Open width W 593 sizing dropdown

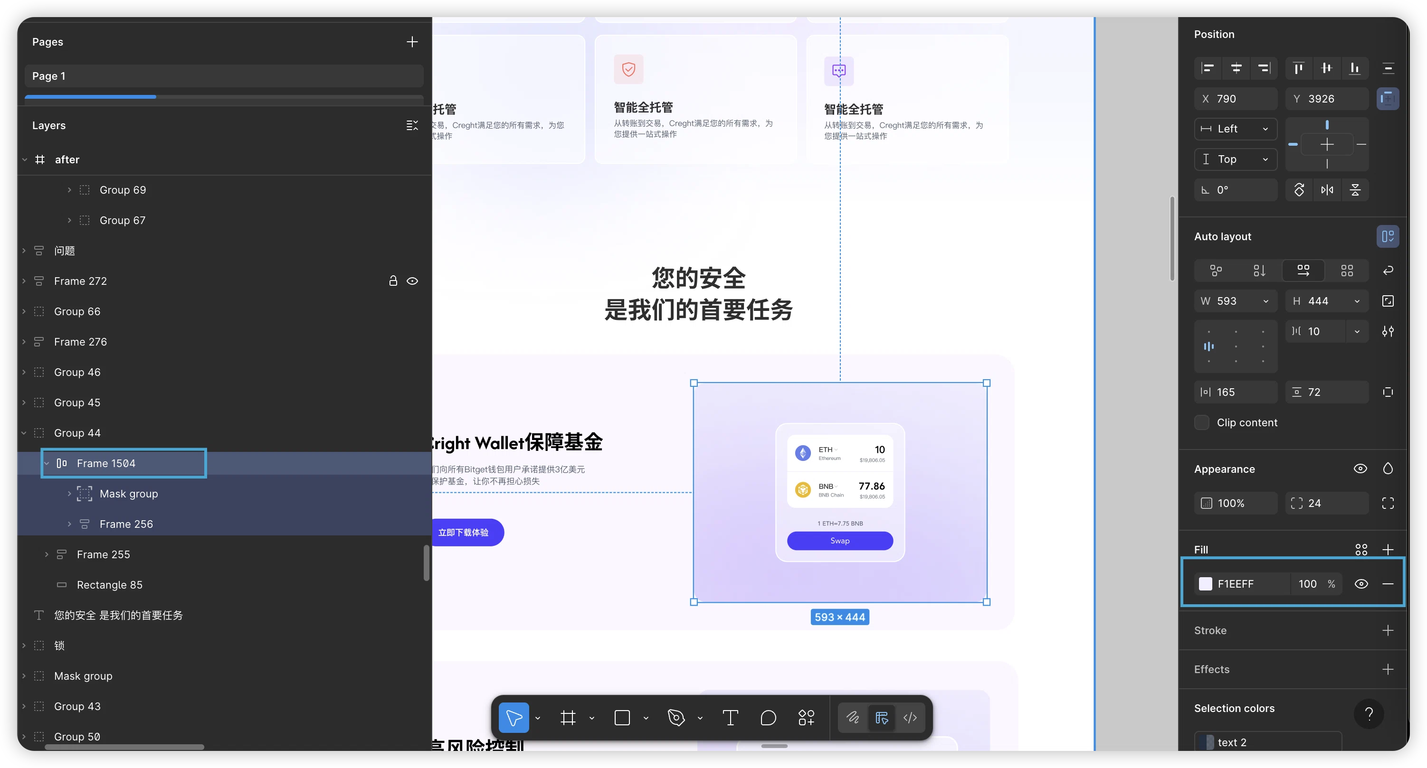[x=1266, y=300]
